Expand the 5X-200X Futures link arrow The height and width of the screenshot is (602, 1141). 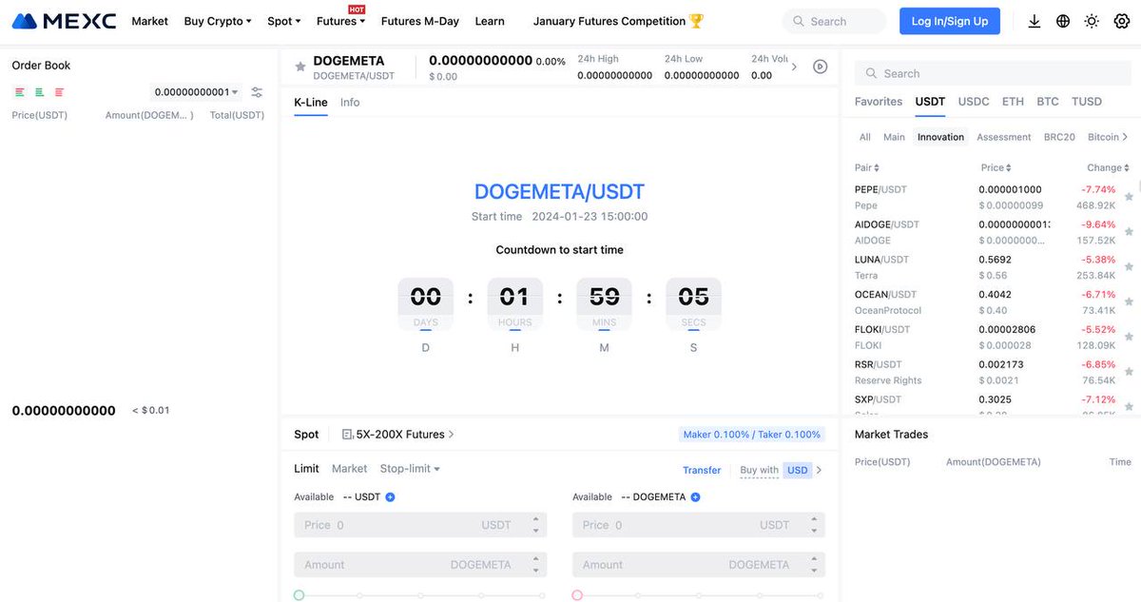(x=451, y=435)
